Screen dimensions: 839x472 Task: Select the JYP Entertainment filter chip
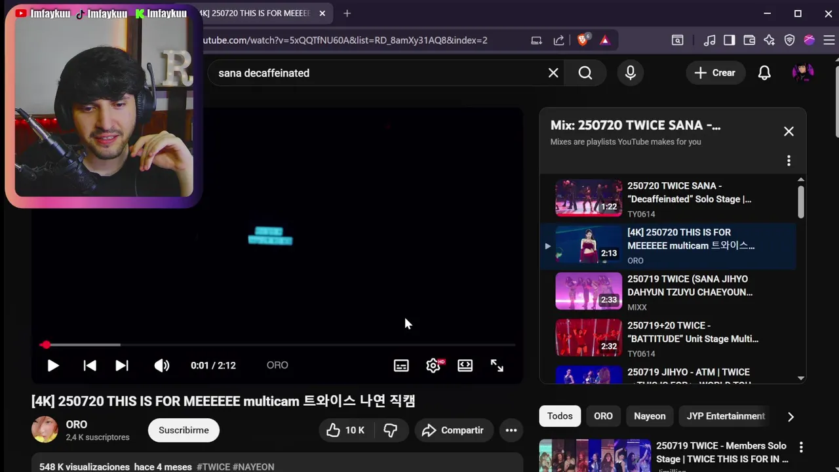[726, 416]
